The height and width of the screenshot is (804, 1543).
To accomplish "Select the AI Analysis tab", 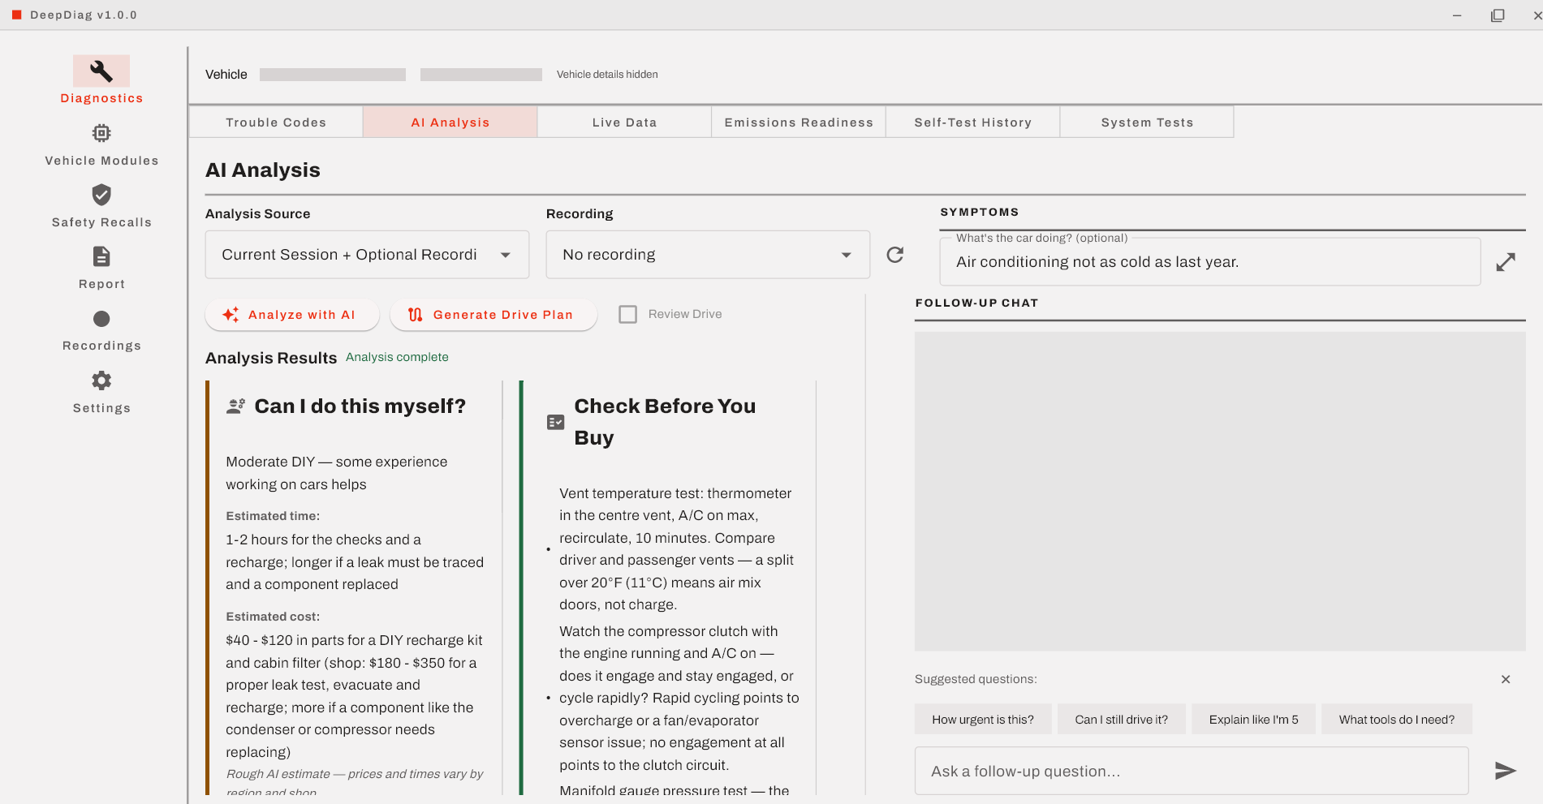I will pyautogui.click(x=450, y=123).
